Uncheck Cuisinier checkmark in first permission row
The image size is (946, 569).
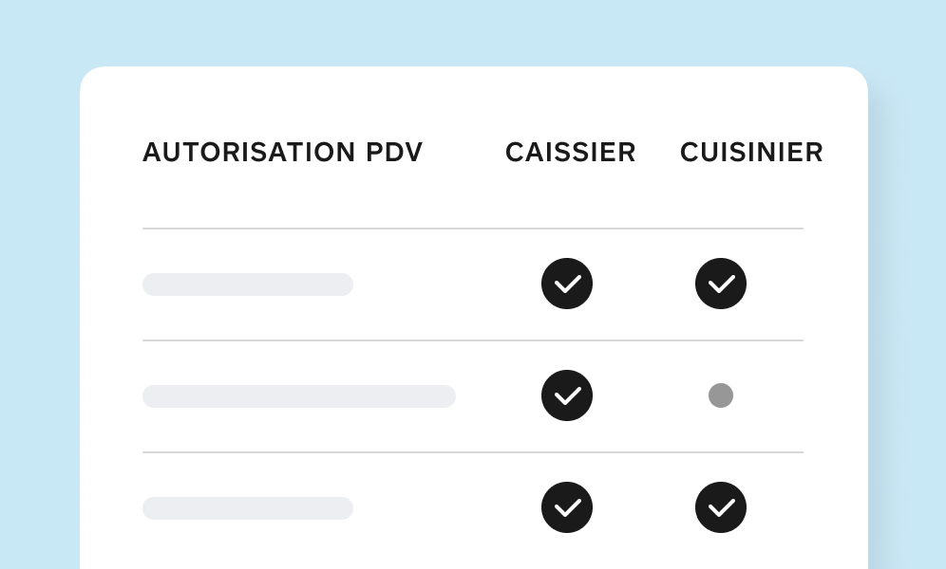click(x=721, y=284)
